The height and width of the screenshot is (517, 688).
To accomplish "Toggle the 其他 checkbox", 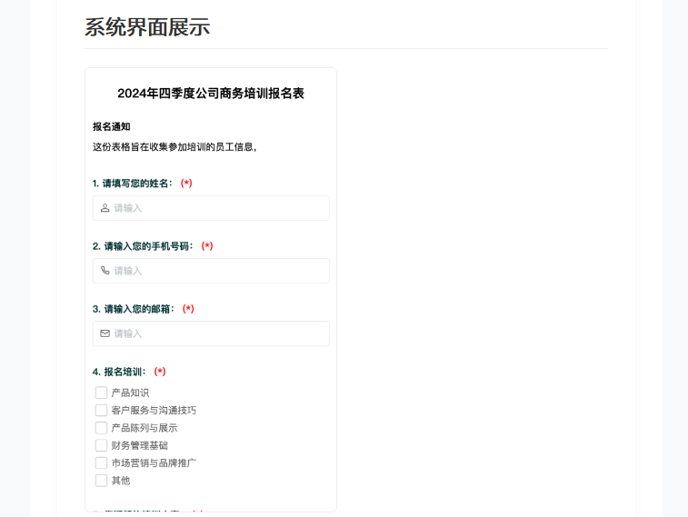I will click(x=102, y=480).
